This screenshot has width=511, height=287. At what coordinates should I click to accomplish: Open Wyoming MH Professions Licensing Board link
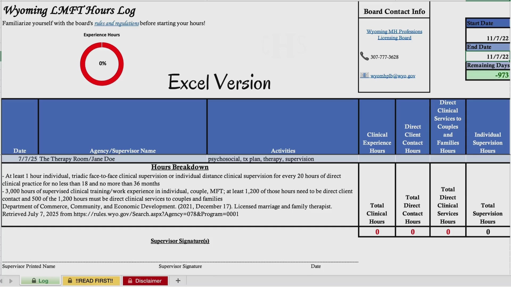point(394,35)
